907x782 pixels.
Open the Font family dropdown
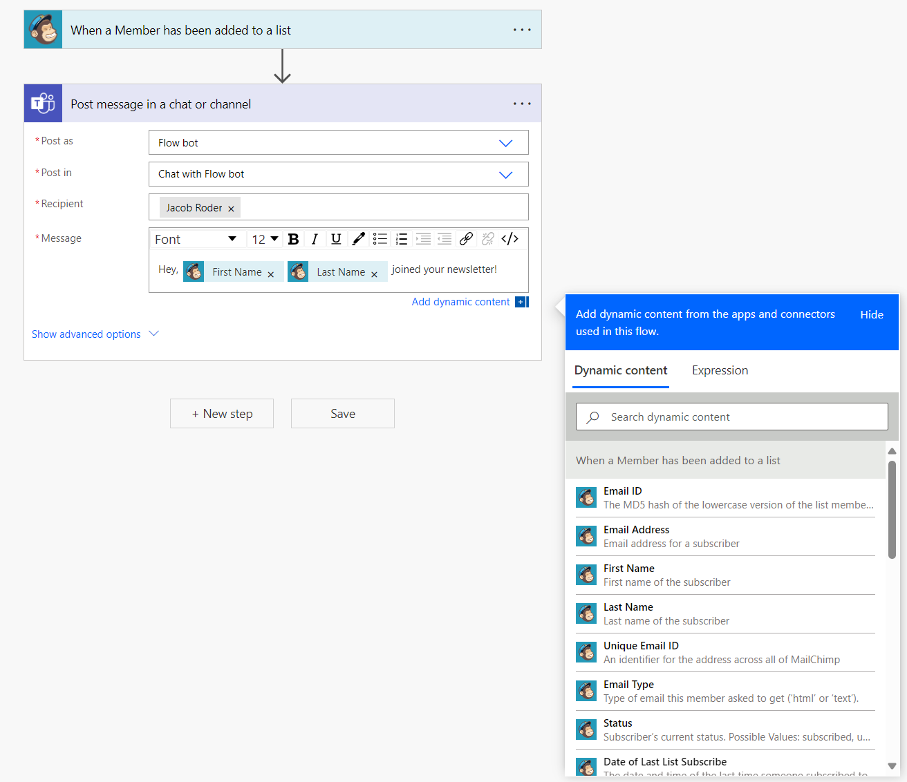click(x=196, y=239)
